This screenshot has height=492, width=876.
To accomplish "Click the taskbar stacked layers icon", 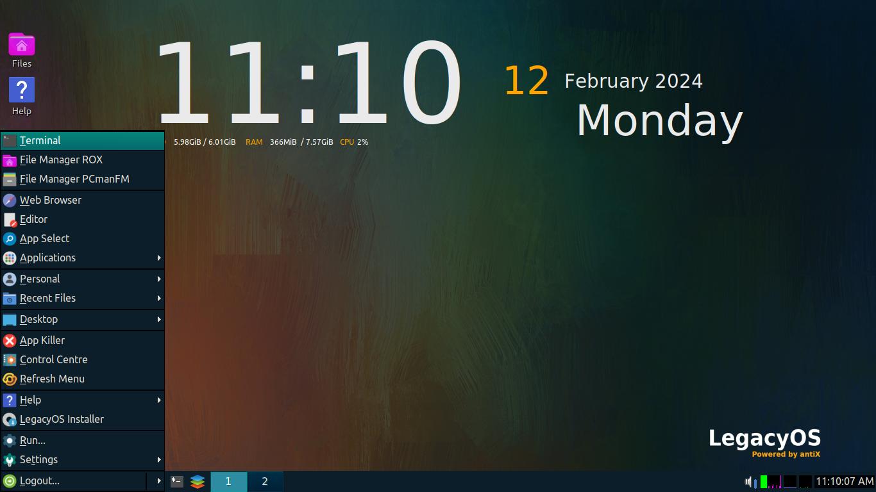I will coord(198,481).
